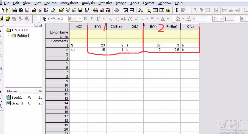Click the Open Excel file icon
Image resolution: width=248 pixels, height=134 pixels.
click(x=74, y=10)
